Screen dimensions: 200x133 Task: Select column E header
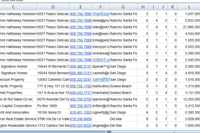pos(81,7)
